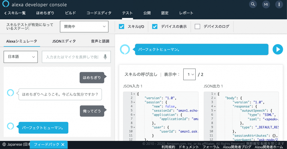Click the blue パーフェクトヒューマン simulator bubble
Viewport: 287px width, 149px height.
click(43, 128)
